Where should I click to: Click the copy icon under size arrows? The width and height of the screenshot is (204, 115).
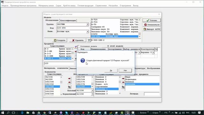click(x=69, y=87)
